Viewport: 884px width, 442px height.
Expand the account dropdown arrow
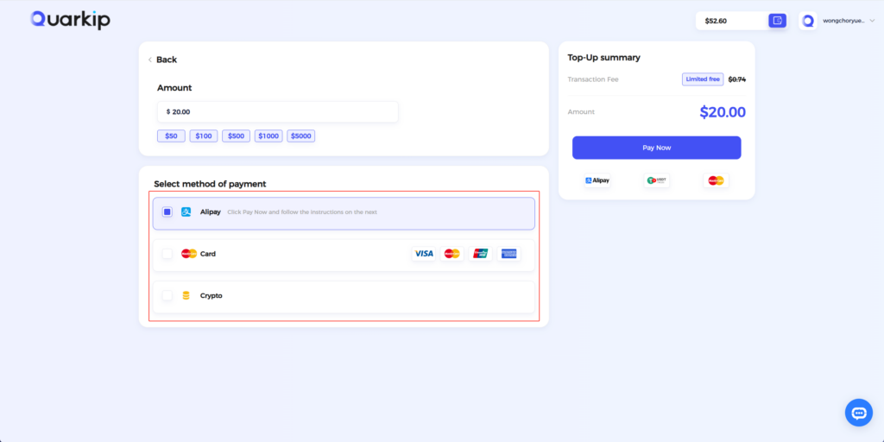[x=872, y=21]
